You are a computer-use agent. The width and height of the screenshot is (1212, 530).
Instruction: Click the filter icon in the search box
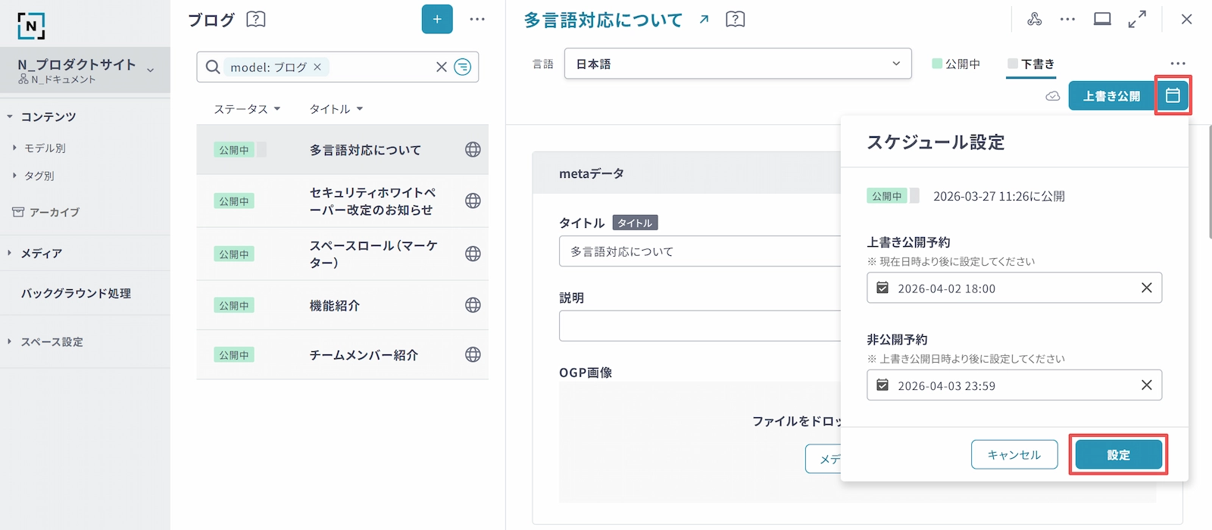pyautogui.click(x=462, y=67)
